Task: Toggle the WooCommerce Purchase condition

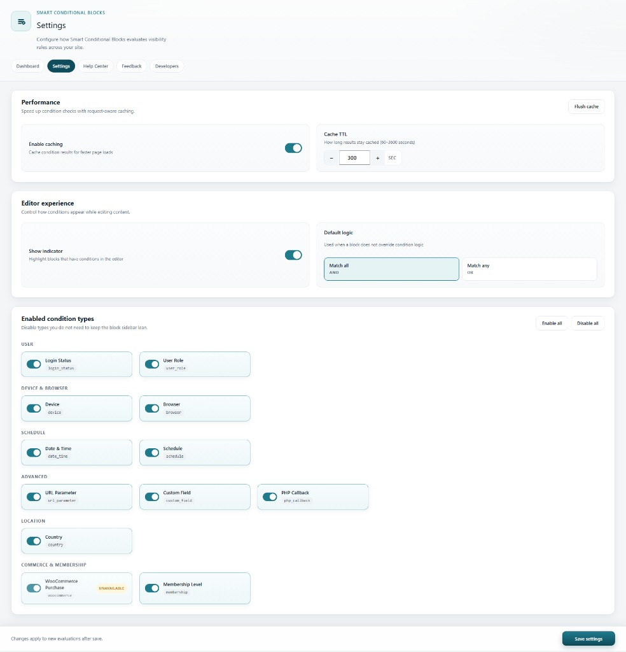Action: click(x=34, y=588)
